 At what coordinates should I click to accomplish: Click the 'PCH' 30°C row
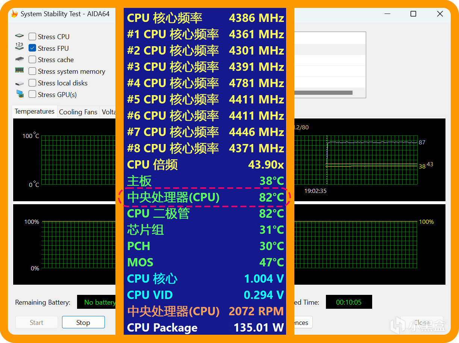tap(205, 246)
